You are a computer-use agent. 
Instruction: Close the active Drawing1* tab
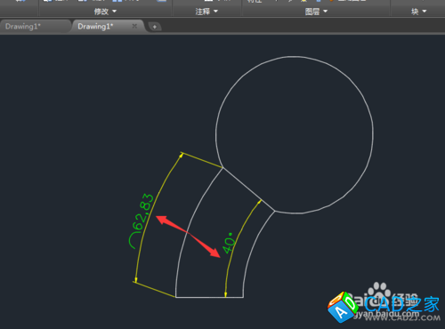pyautogui.click(x=134, y=26)
